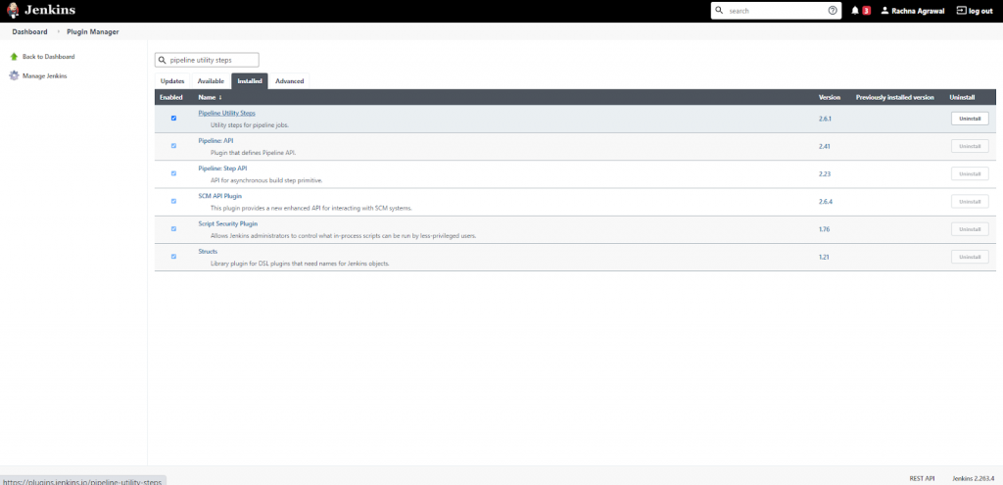1003x485 pixels.
Task: Click the Manage Jenkins link text
Action: click(x=45, y=75)
